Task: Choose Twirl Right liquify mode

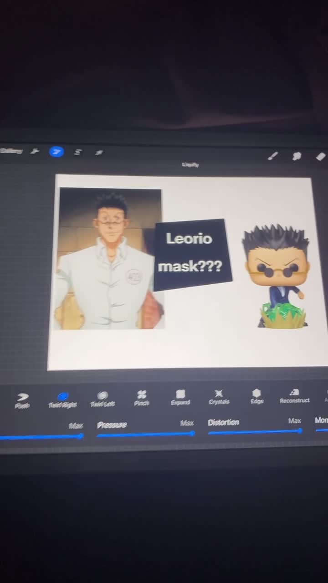Action: point(62,400)
